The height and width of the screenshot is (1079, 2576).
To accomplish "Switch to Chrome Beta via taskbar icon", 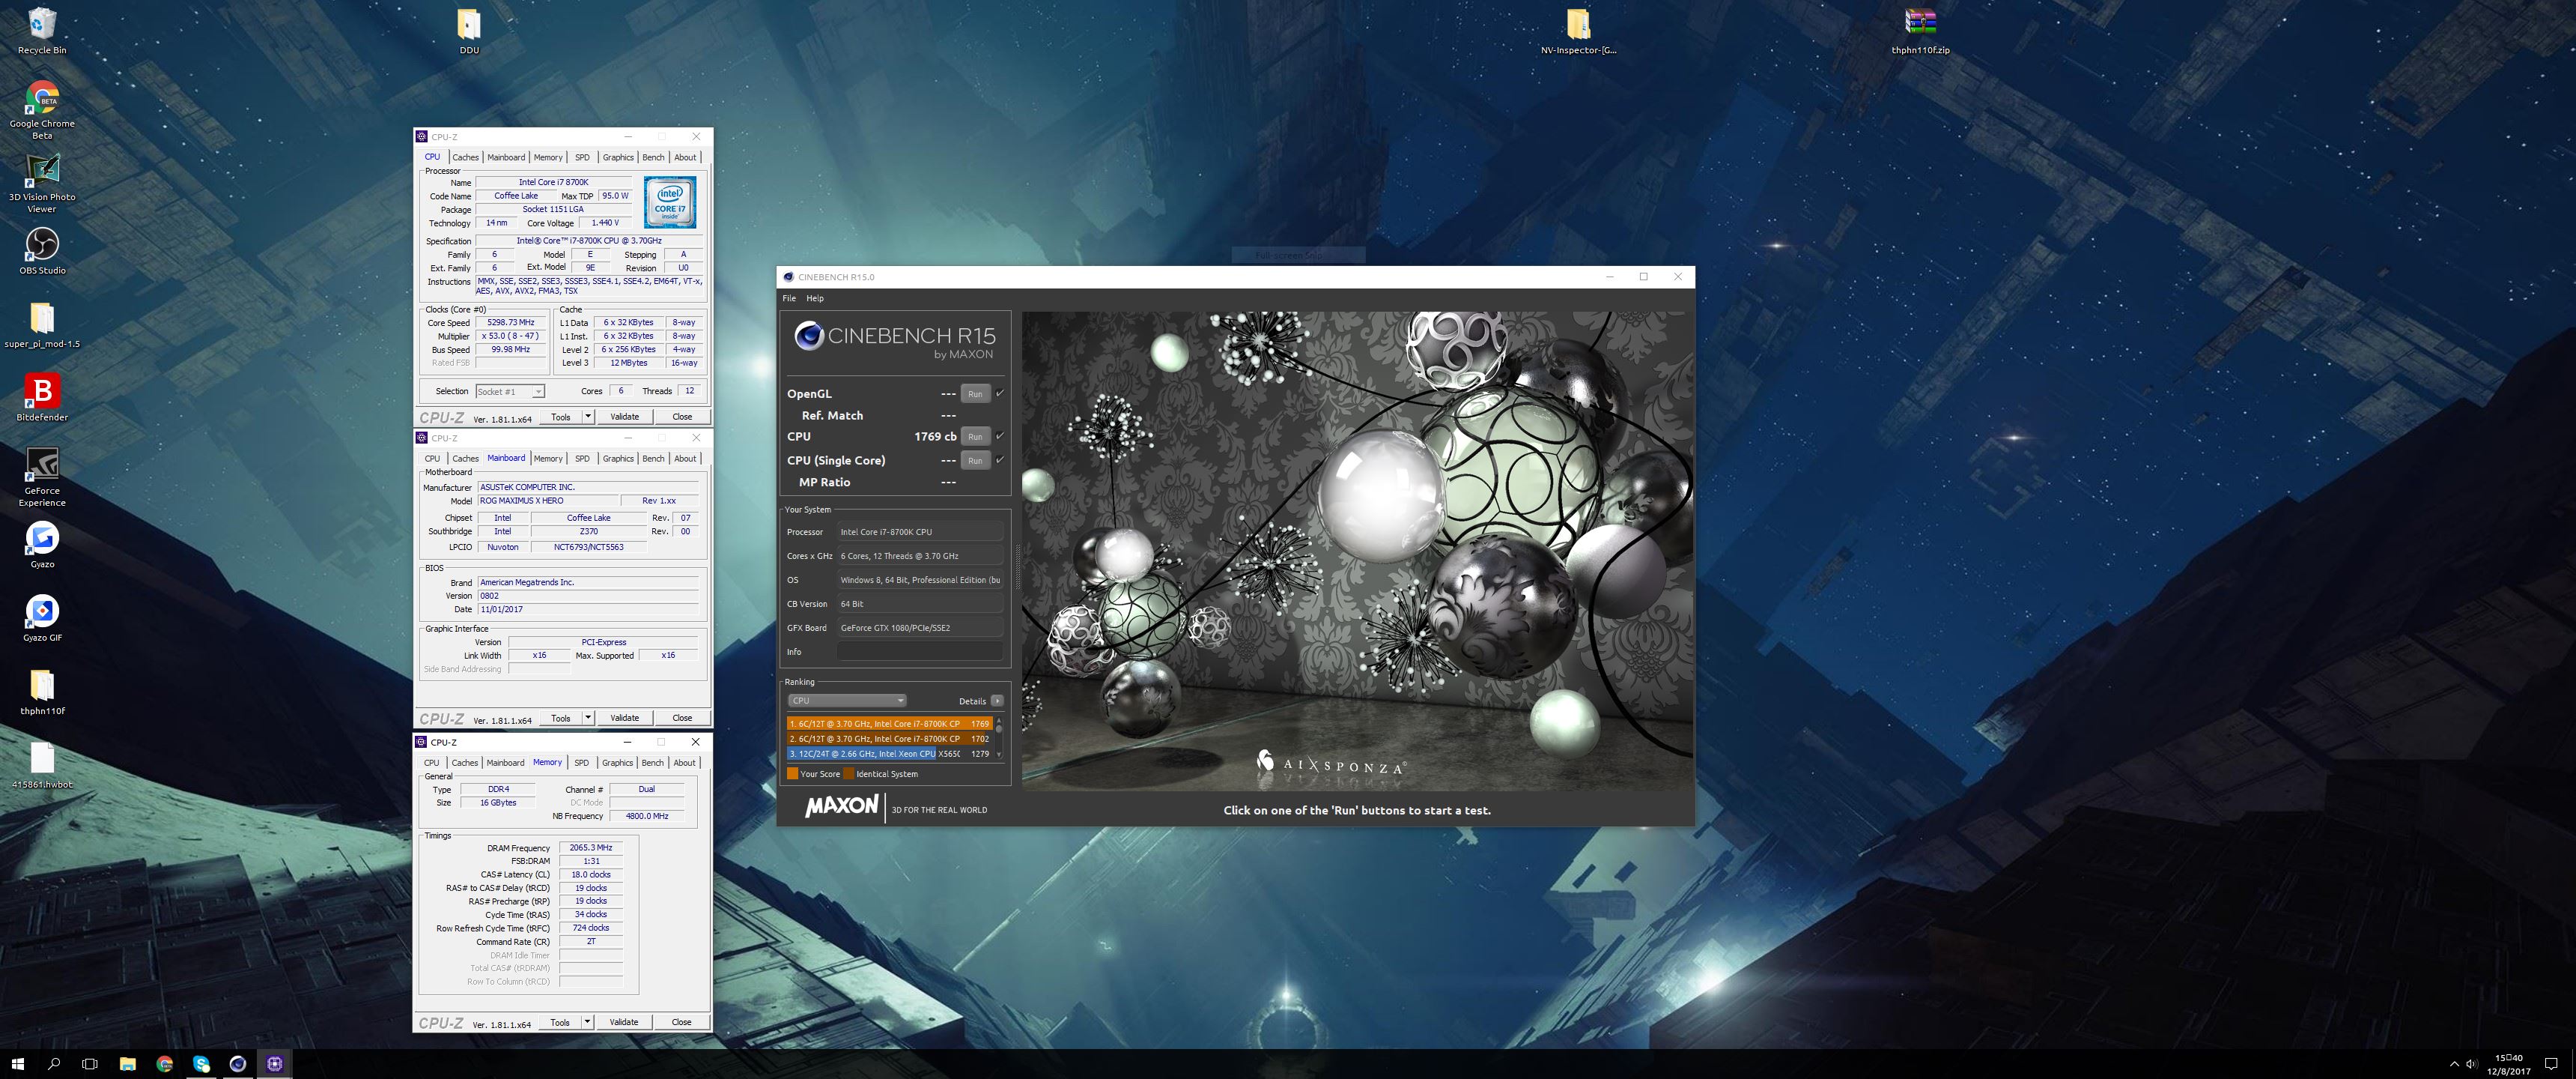I will pos(164,1063).
